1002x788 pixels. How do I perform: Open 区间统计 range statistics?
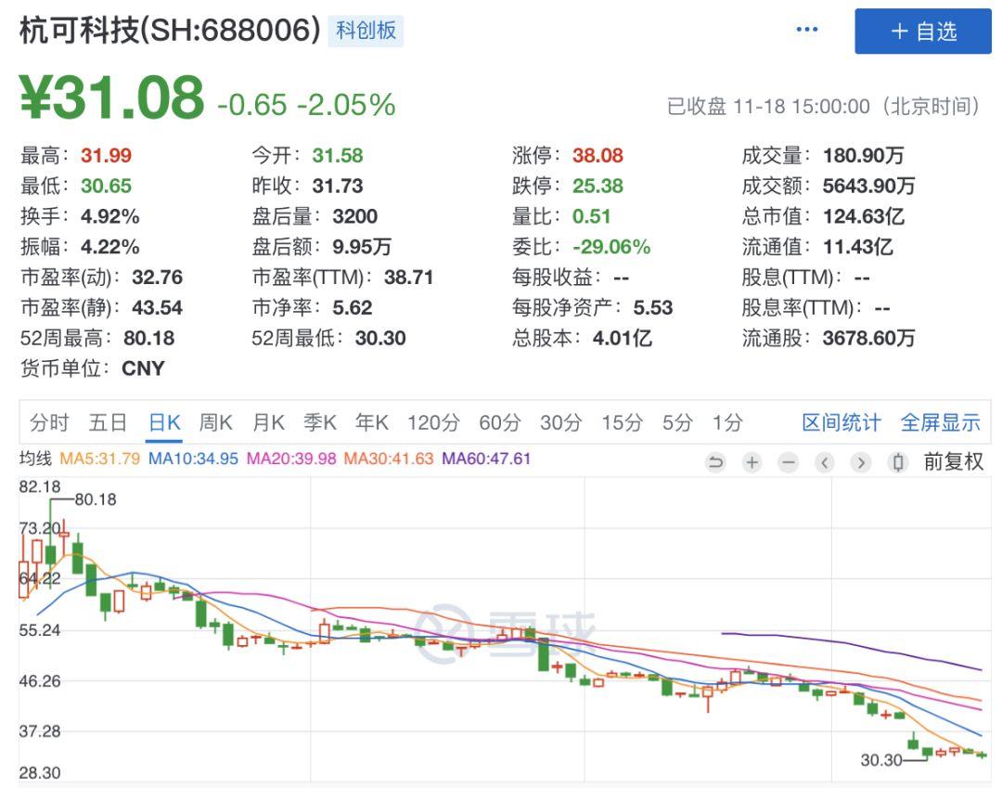point(841,422)
